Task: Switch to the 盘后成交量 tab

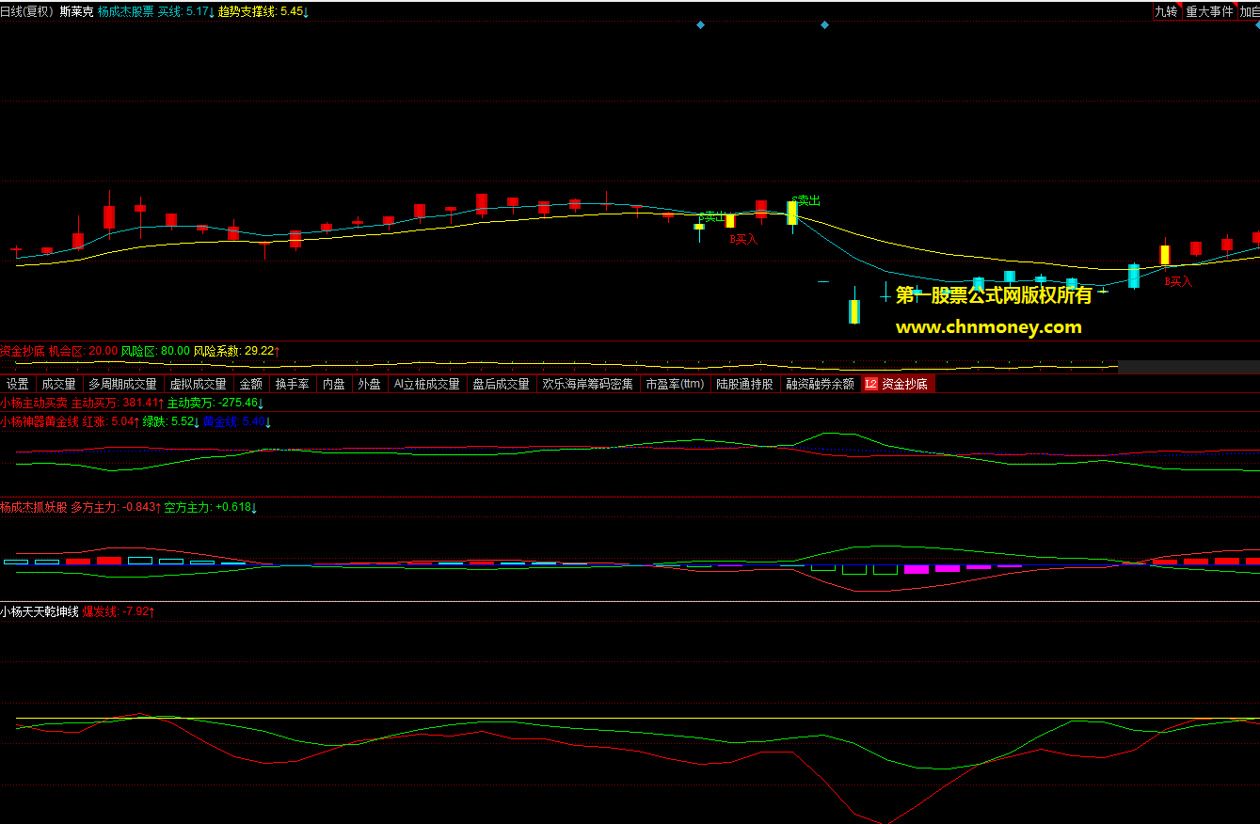Action: [501, 384]
